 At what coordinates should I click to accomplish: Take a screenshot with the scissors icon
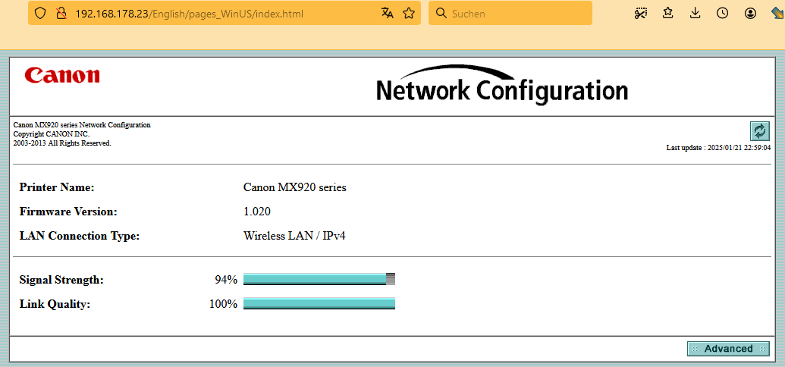[x=640, y=14]
